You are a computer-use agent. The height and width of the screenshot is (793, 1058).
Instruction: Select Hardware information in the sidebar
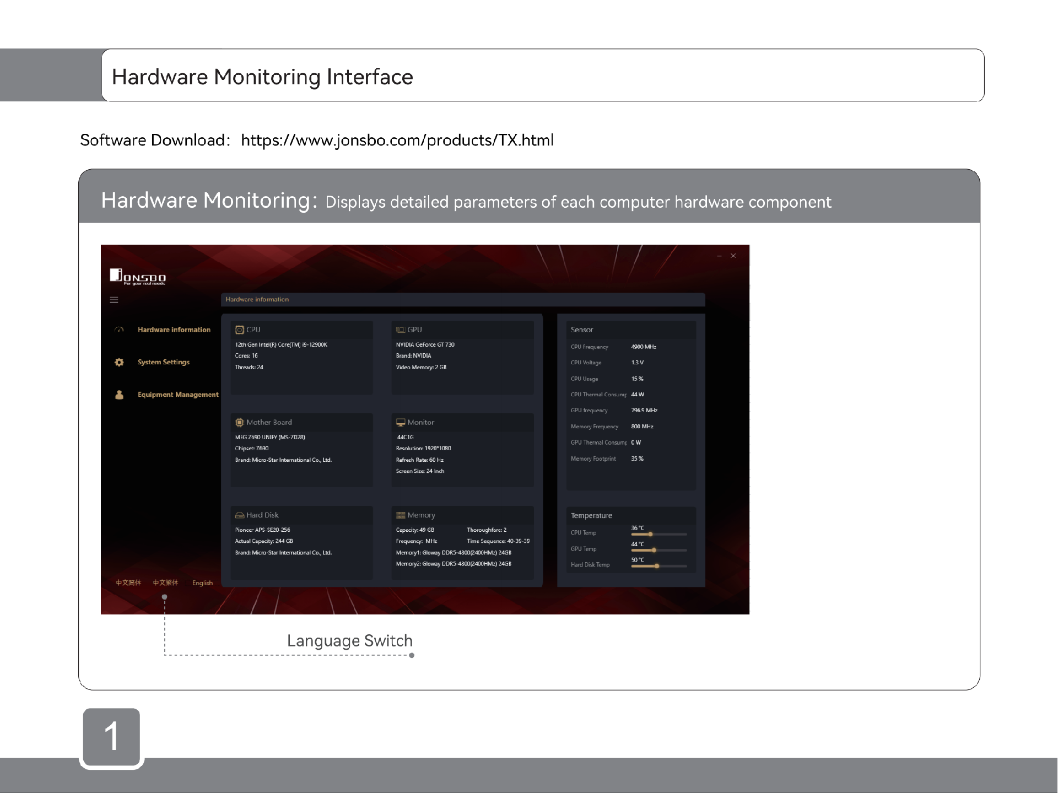[174, 330]
